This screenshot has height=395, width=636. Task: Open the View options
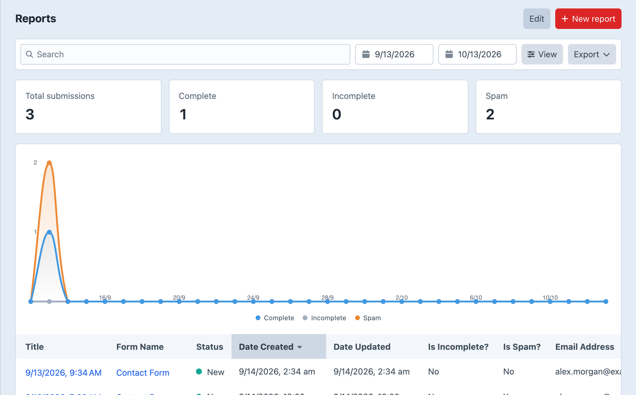[x=542, y=54]
